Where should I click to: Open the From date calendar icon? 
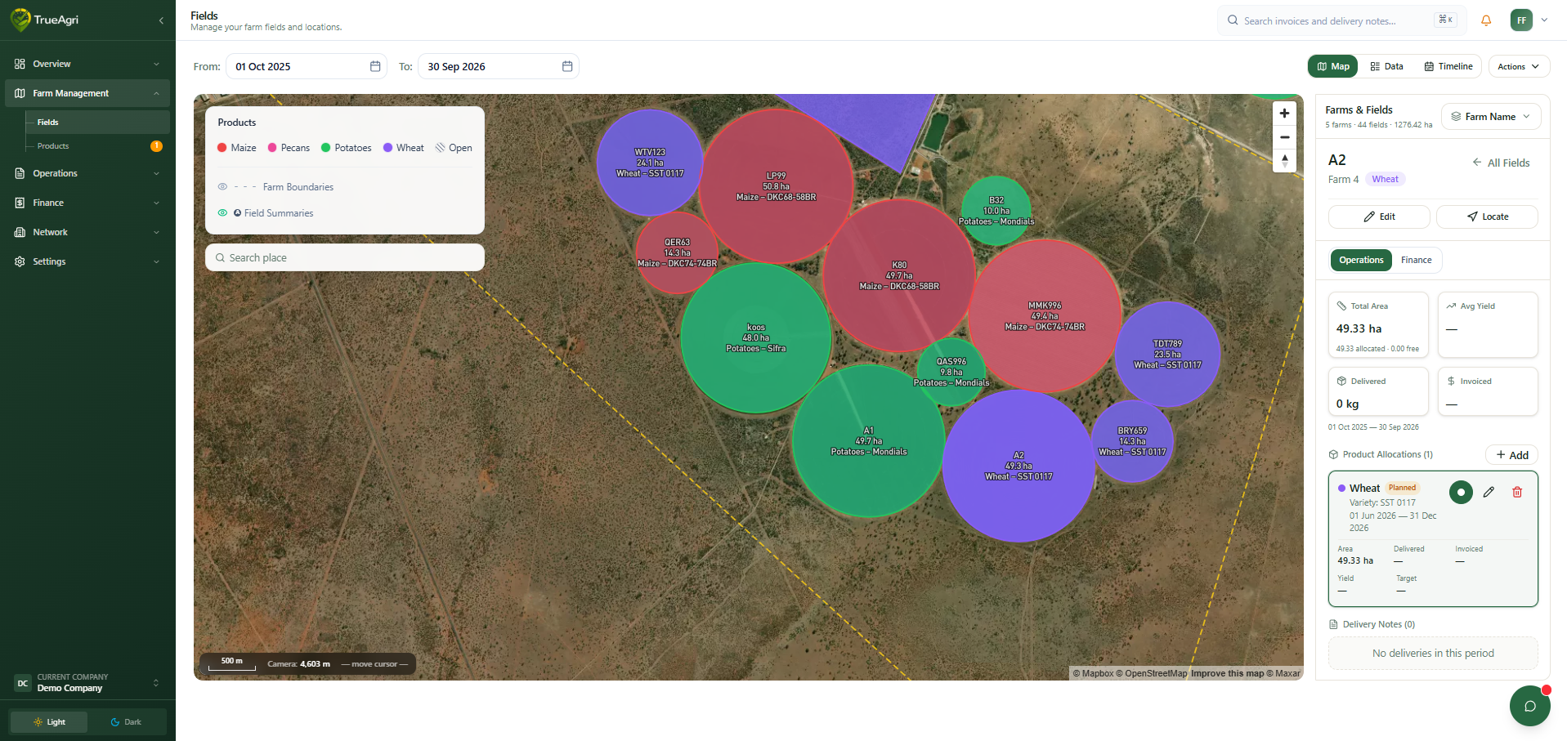(375, 66)
